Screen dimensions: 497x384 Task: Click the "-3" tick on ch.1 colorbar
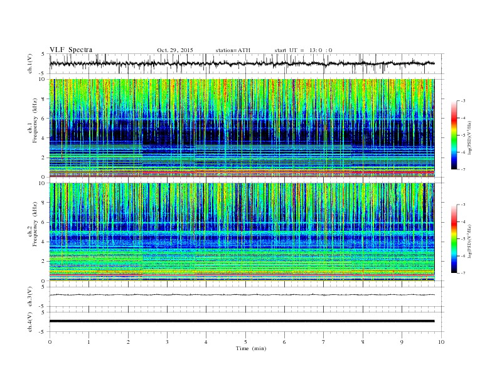pos(462,101)
